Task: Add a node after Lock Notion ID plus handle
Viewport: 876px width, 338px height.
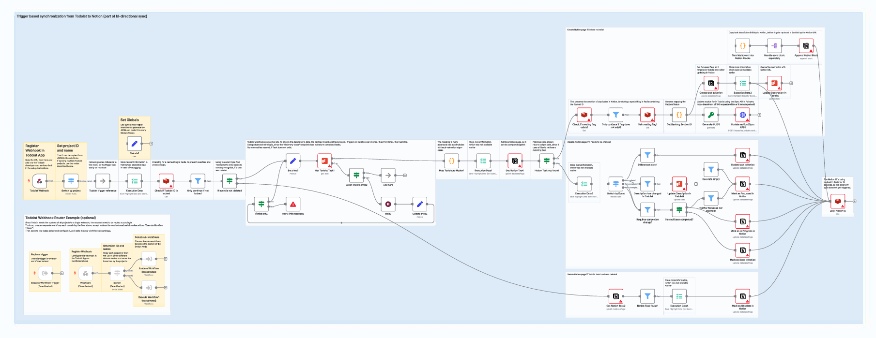Action: coord(854,201)
